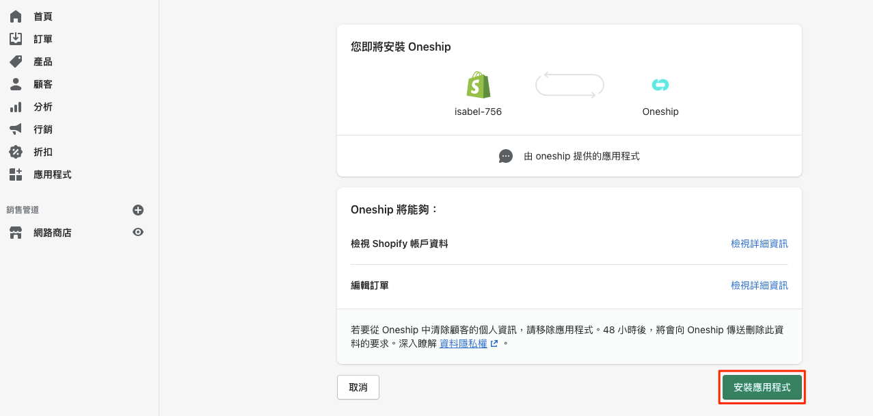Click the Oneship label under the logo

click(x=660, y=112)
